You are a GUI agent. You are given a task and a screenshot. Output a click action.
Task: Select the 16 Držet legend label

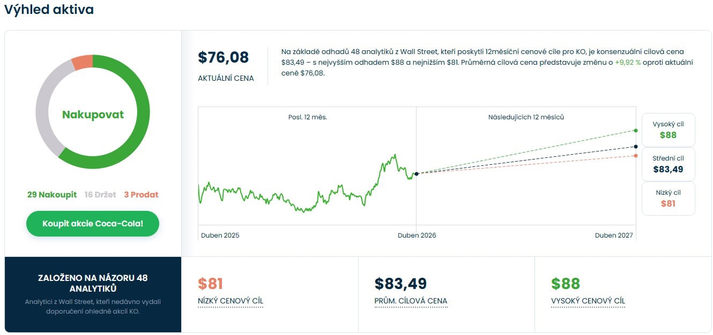(100, 195)
